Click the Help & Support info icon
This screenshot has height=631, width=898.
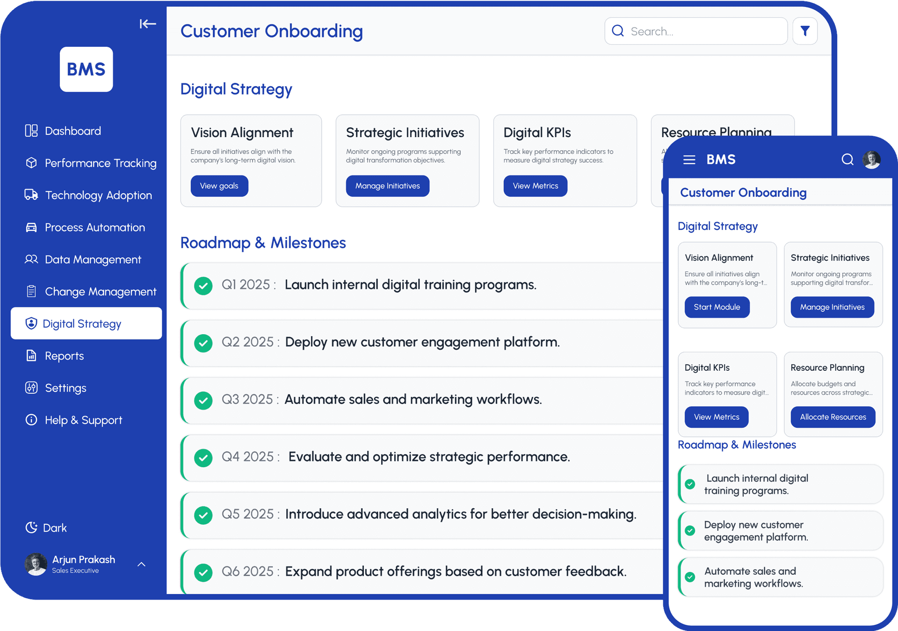pos(31,420)
